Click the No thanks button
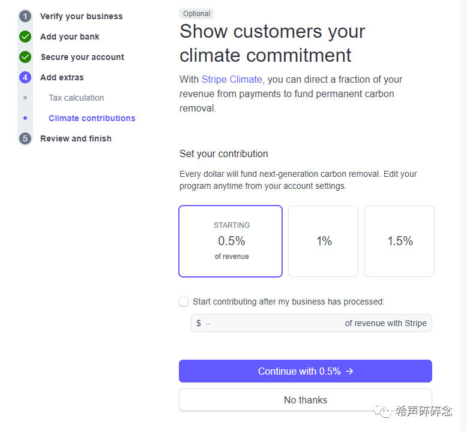This screenshot has width=467, height=431. point(306,400)
